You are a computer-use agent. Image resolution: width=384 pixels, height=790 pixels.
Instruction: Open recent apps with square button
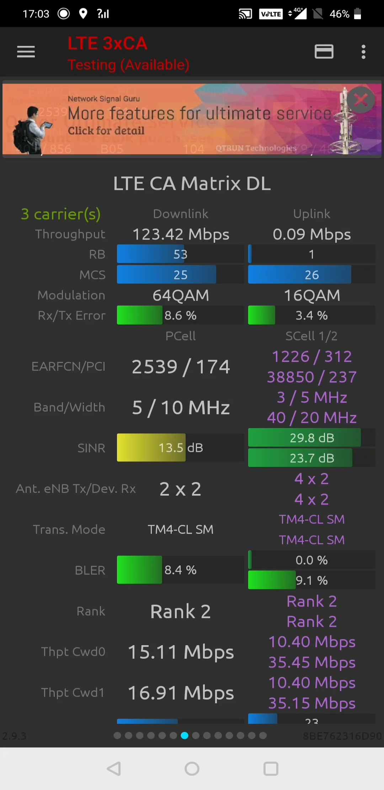271,769
